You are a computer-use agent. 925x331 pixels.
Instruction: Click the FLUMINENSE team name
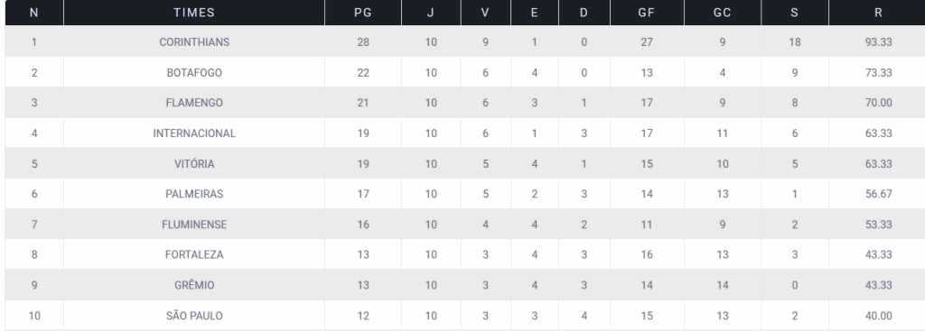pyautogui.click(x=194, y=225)
